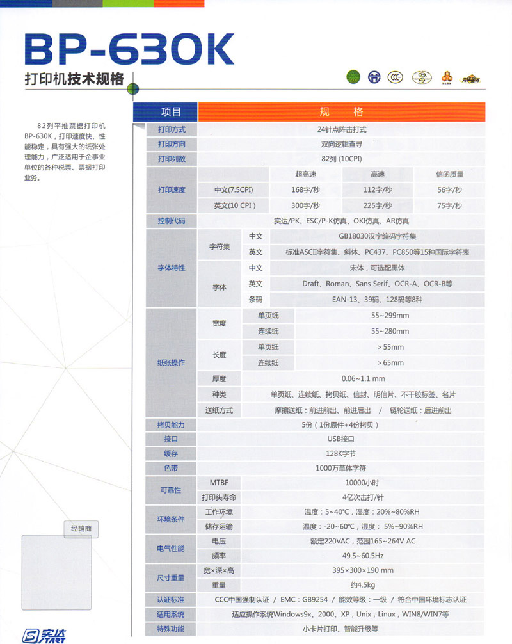
Task: Click the '打印方向' row label
Action: coord(172,144)
